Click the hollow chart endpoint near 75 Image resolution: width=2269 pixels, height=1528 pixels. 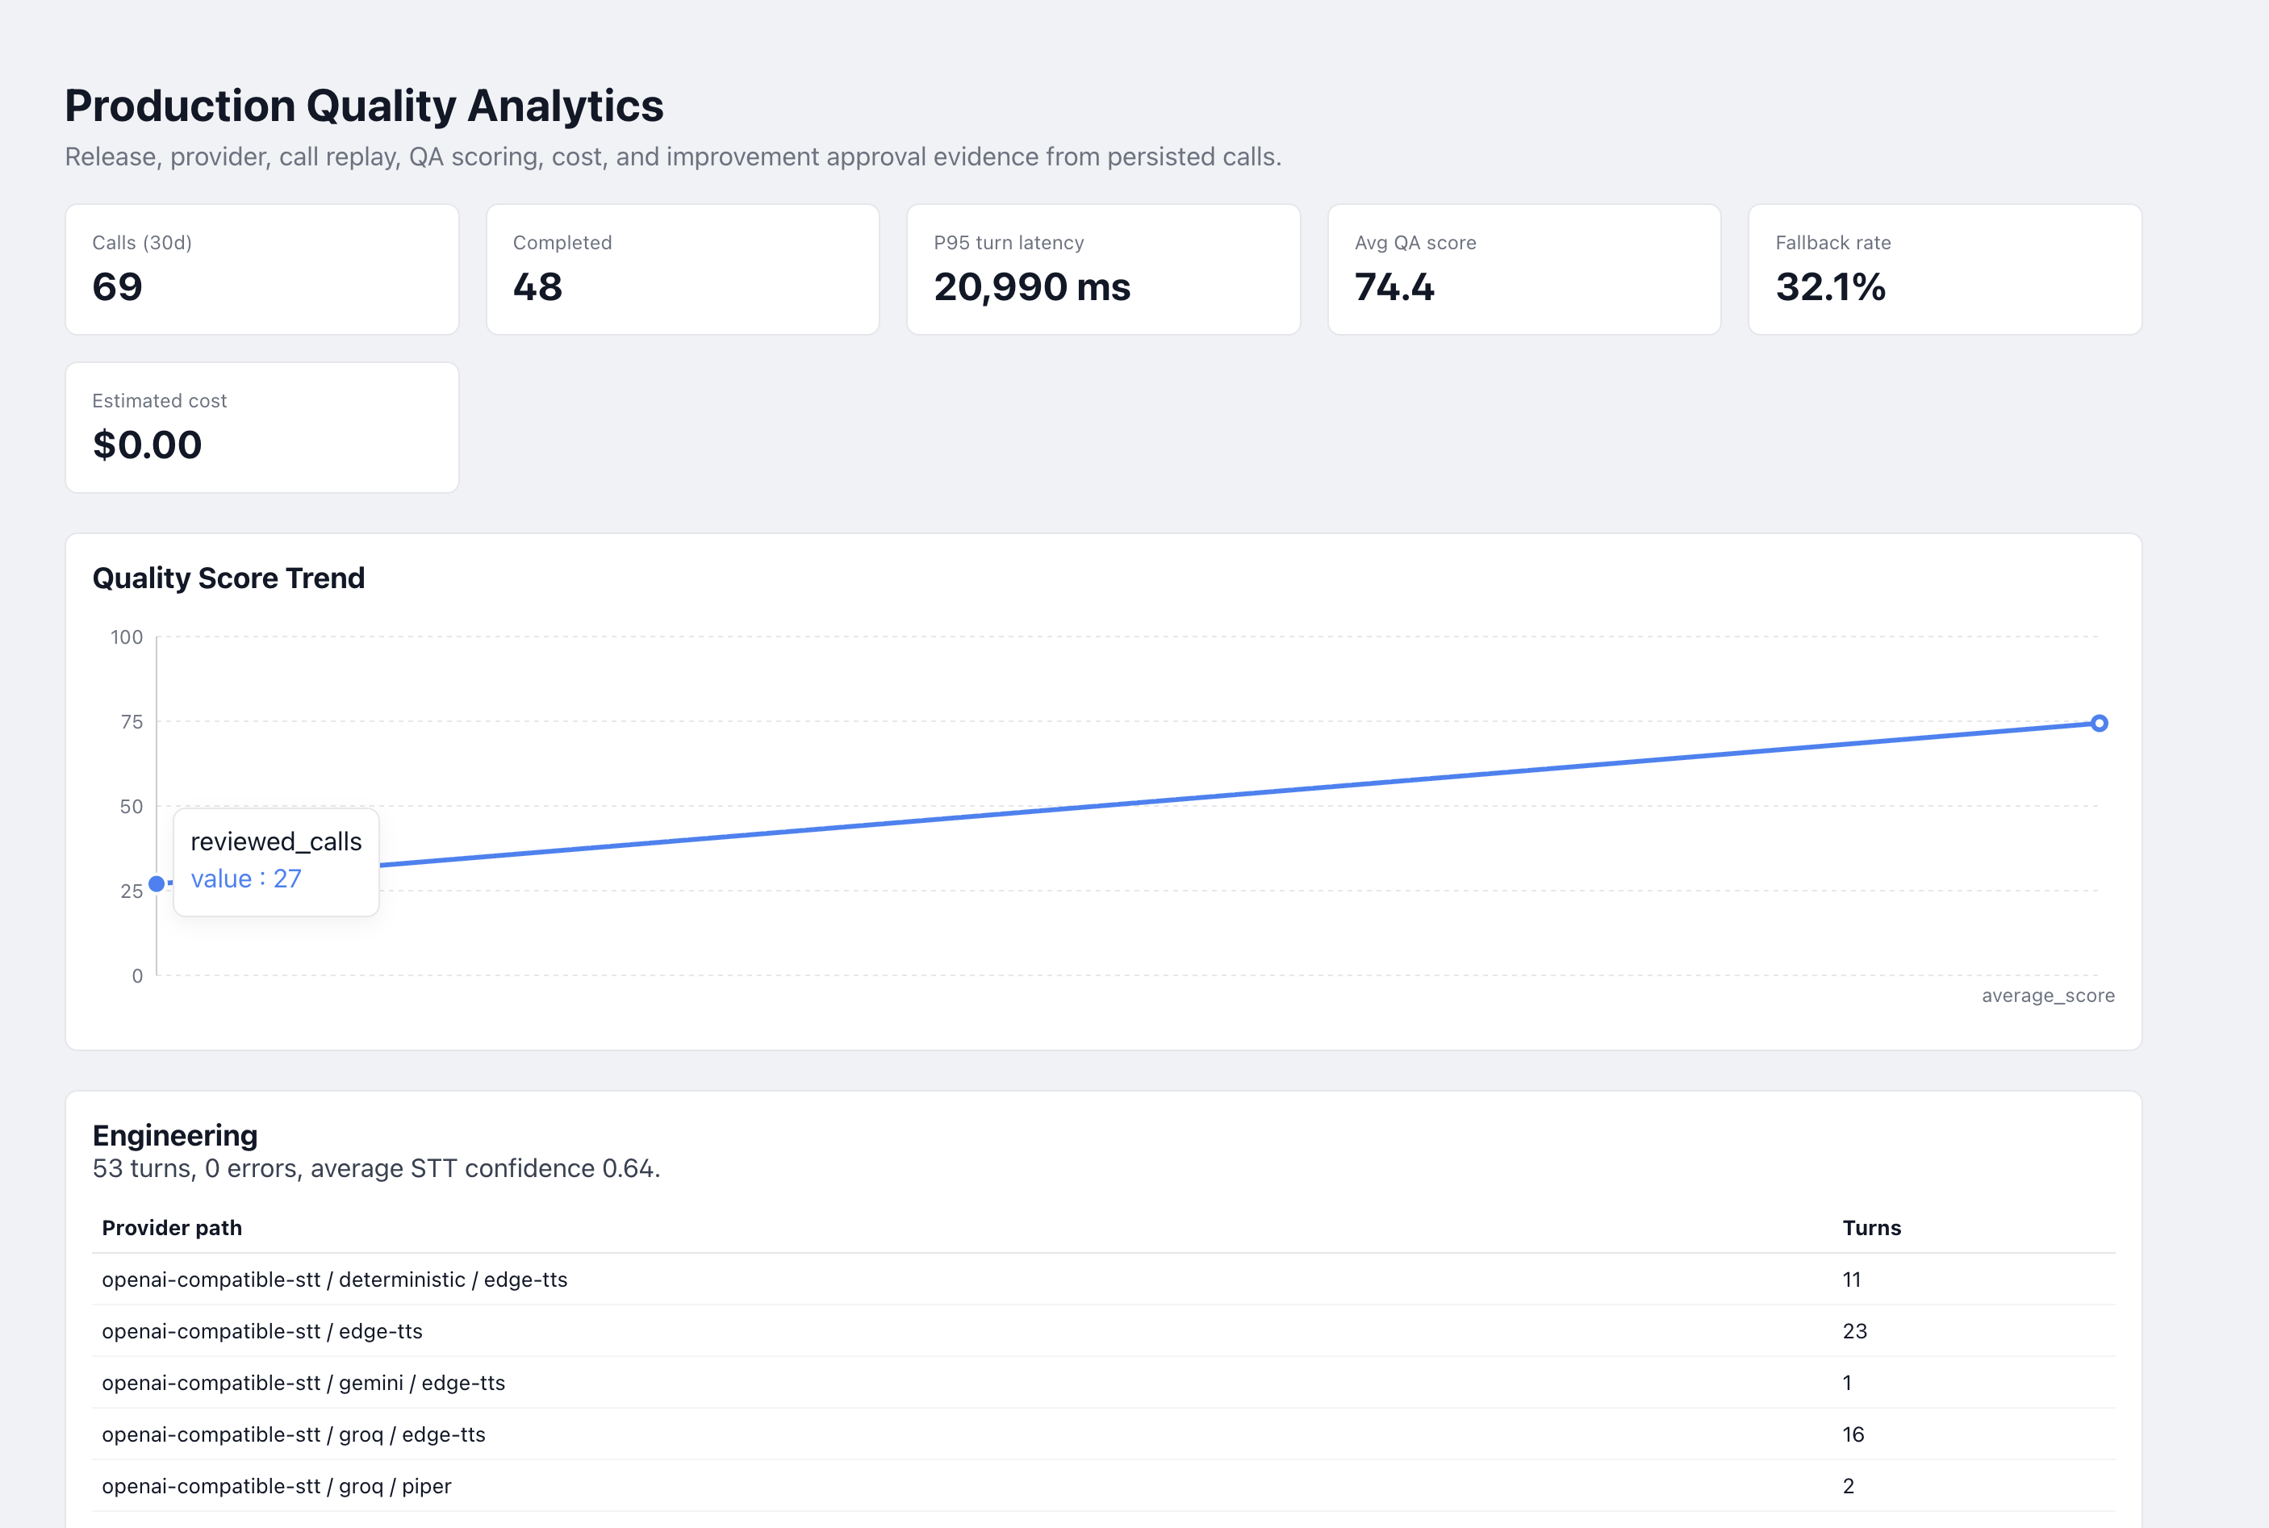(2100, 723)
